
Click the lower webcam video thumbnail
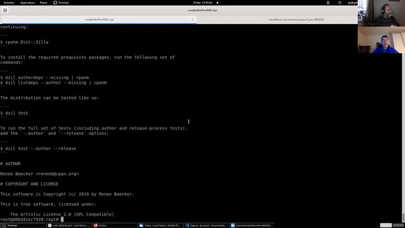[x=381, y=40]
